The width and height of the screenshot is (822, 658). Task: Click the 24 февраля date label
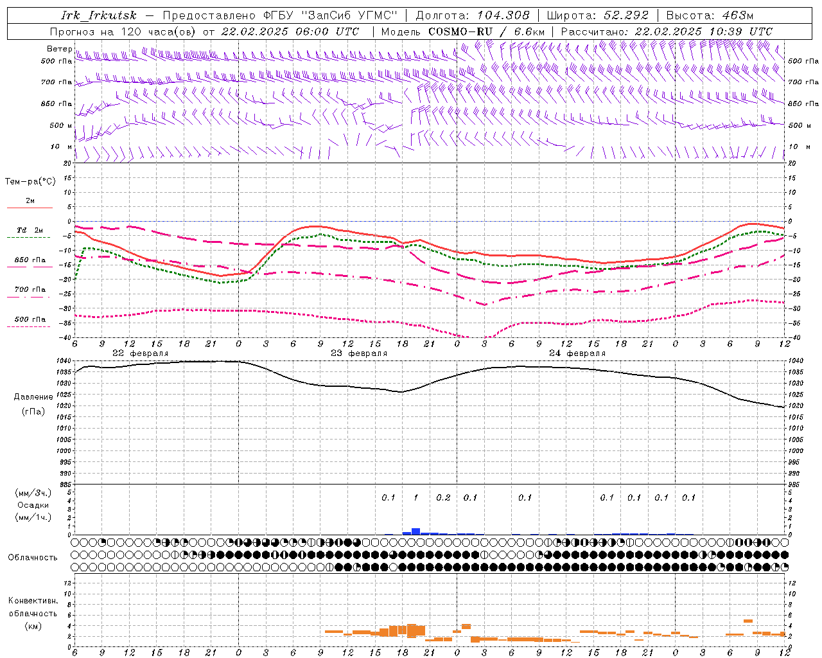pyautogui.click(x=577, y=353)
